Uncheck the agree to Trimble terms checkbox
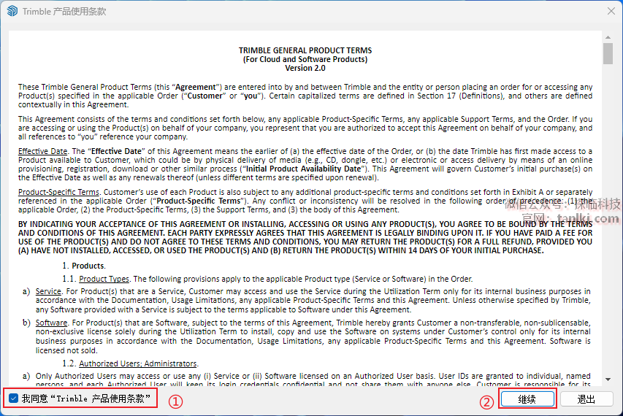The image size is (623, 416). [13, 398]
